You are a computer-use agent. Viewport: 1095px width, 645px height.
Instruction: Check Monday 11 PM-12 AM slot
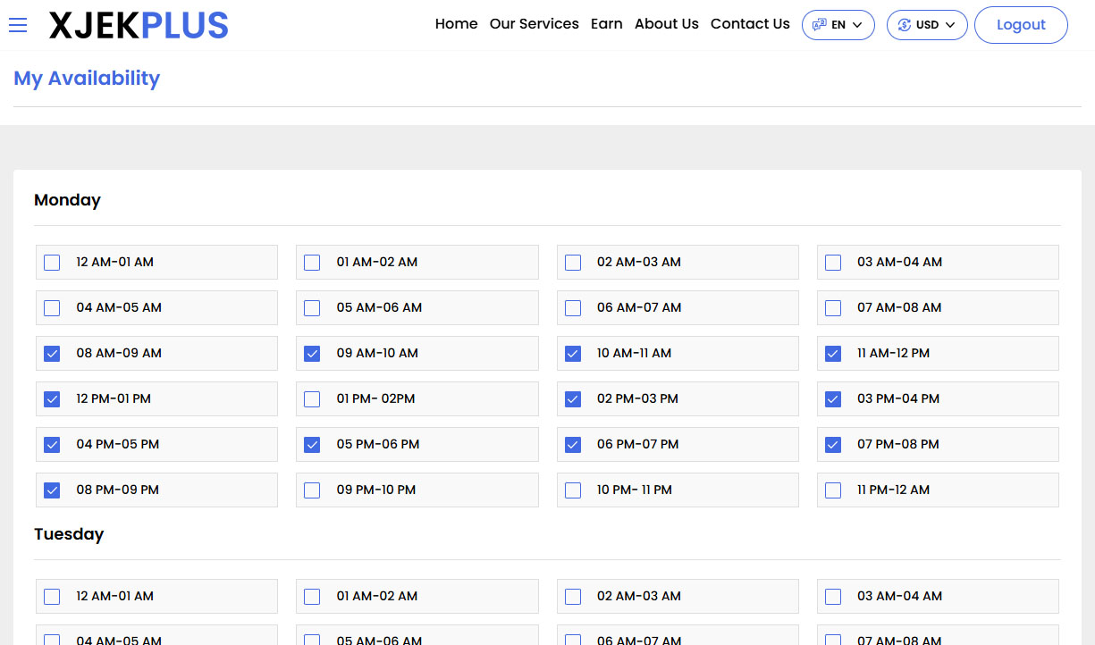[x=832, y=490]
